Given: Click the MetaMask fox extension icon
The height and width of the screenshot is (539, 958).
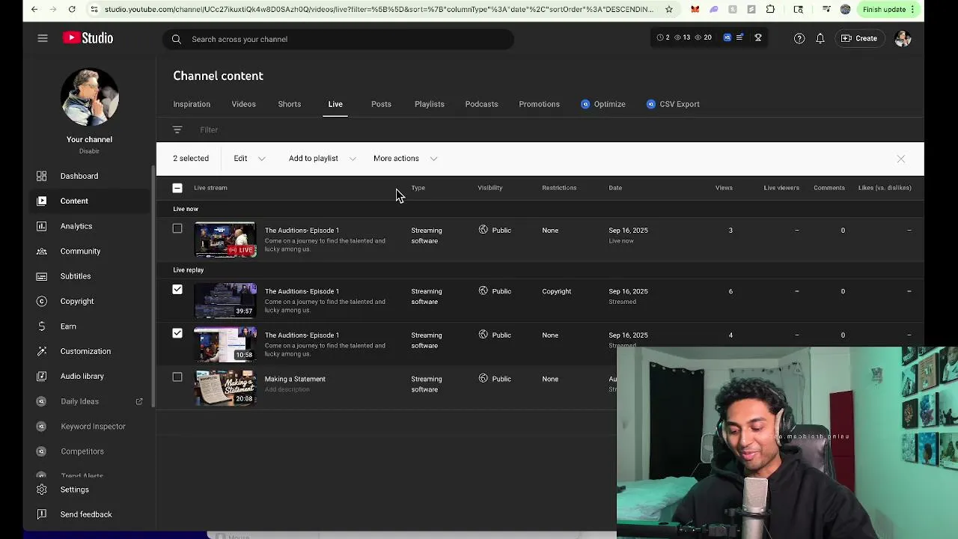Looking at the screenshot, I should [695, 9].
